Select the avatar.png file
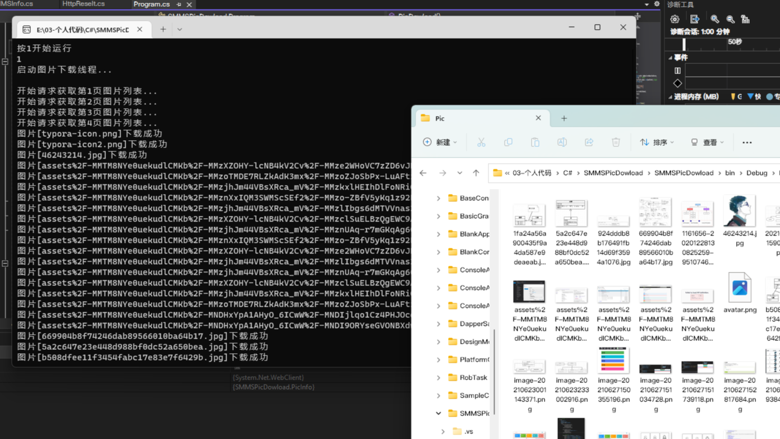Screen dimensions: 780x439 [x=740, y=293]
